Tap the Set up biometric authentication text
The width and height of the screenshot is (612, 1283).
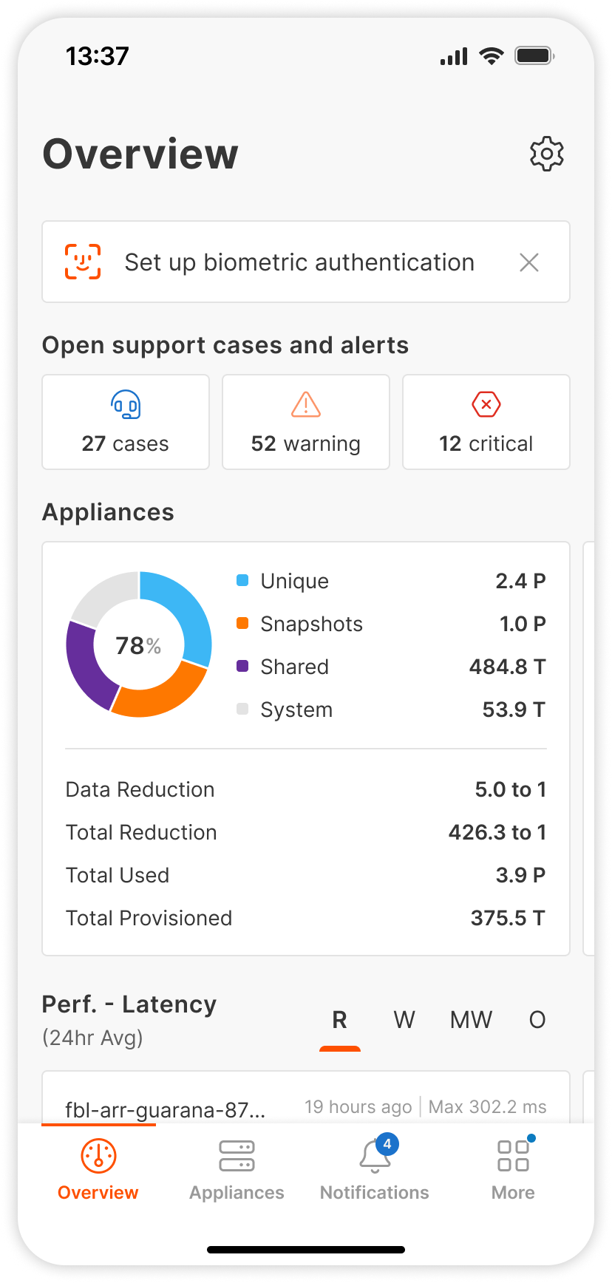pyautogui.click(x=299, y=262)
